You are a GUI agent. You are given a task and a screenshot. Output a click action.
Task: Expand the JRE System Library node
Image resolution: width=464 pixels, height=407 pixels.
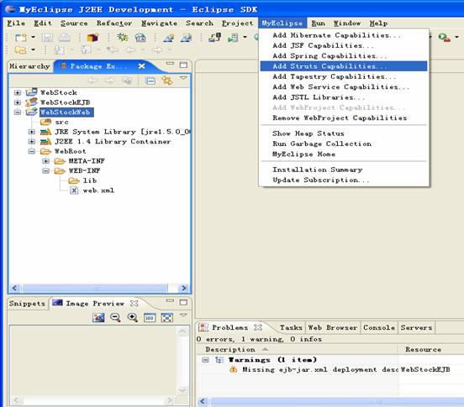tap(32, 132)
